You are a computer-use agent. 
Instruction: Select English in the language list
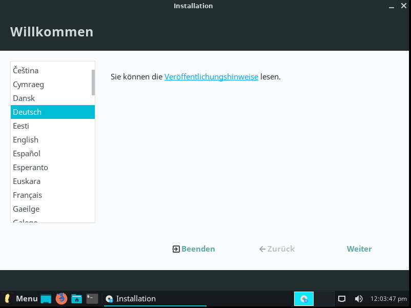pyautogui.click(x=26, y=140)
